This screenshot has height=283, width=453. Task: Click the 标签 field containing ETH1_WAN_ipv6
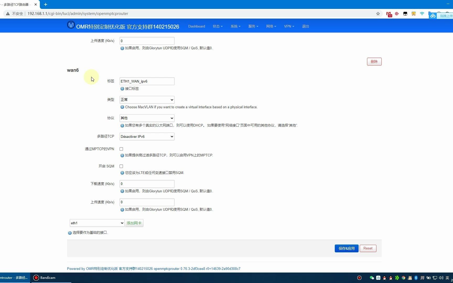click(147, 81)
